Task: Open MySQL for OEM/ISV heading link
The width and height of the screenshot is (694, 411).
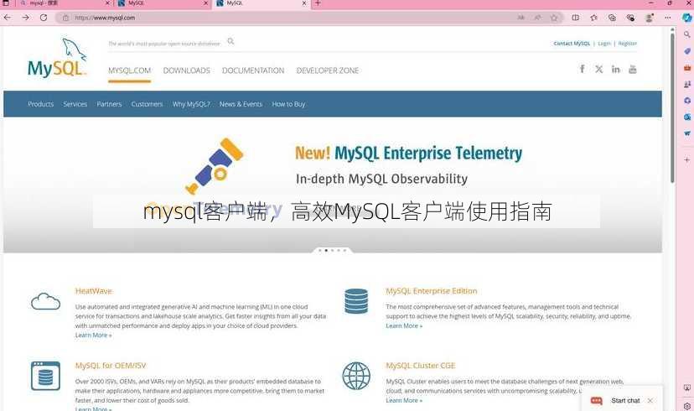Action: point(111,366)
